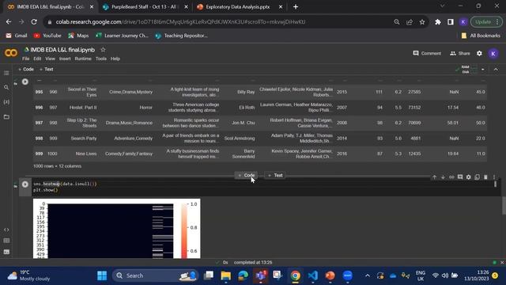Image resolution: width=506 pixels, height=285 pixels.
Task: Open the Gmail bookmark
Action: pyautogui.click(x=17, y=36)
